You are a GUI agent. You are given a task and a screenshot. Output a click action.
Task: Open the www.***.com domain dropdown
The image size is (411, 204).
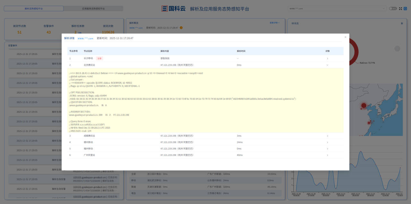(x=337, y=9)
